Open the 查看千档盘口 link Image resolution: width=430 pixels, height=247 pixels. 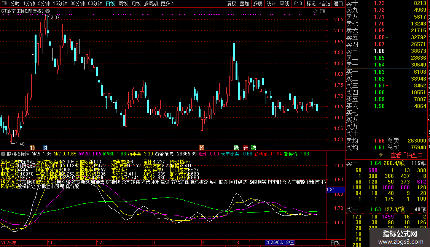pos(401,155)
